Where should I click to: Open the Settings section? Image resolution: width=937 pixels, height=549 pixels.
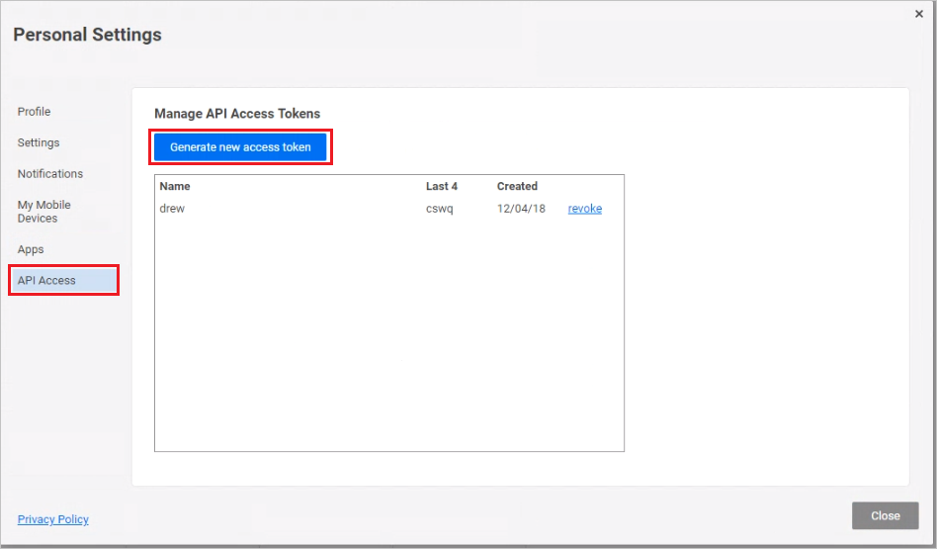(39, 142)
